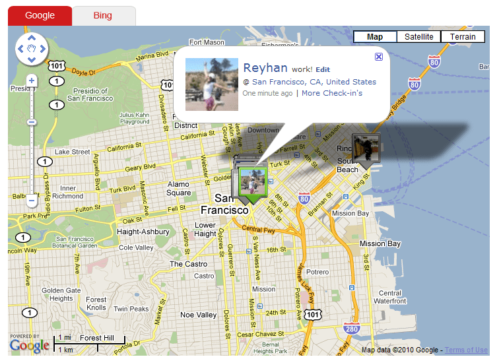This screenshot has width=499, height=357.
Task: Select the green-framed check-in map marker
Action: tap(252, 181)
